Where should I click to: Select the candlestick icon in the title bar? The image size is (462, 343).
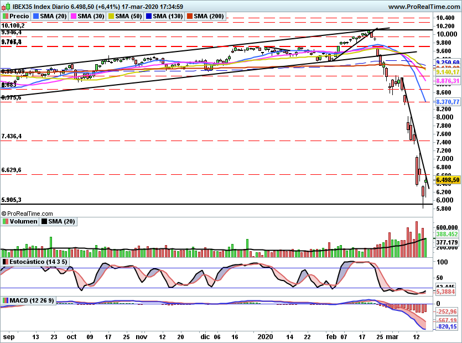coord(6,6)
